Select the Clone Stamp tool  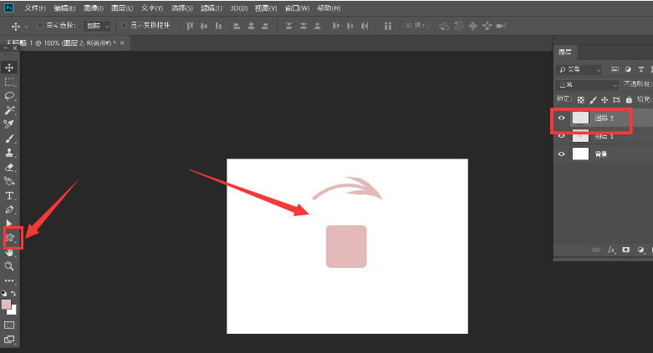point(9,153)
